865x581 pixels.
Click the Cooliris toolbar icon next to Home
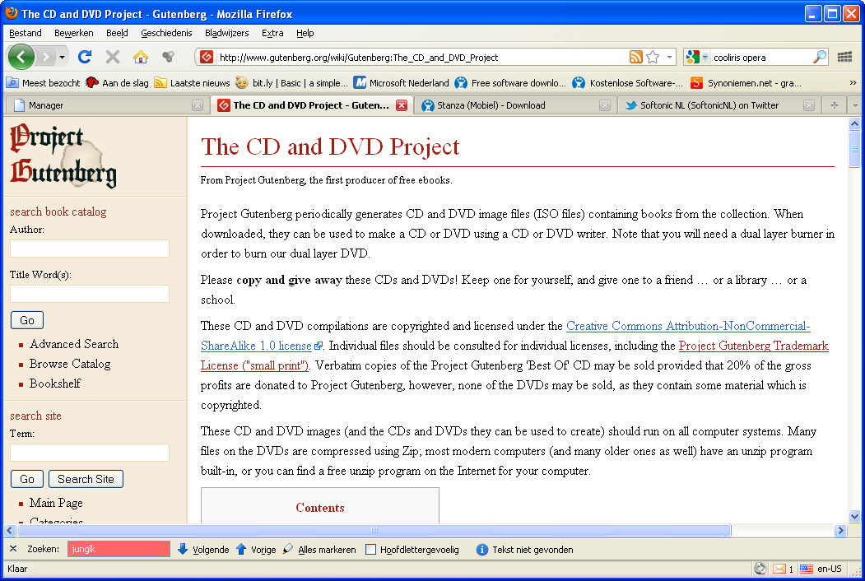168,57
